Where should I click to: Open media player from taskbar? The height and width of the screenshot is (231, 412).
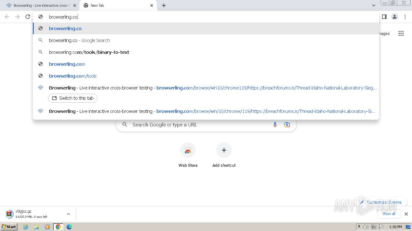click(x=47, y=227)
